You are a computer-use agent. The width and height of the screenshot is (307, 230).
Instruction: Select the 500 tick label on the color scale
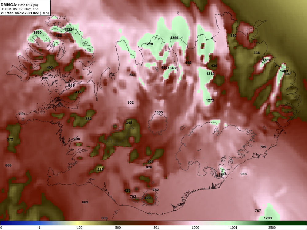click(118, 228)
